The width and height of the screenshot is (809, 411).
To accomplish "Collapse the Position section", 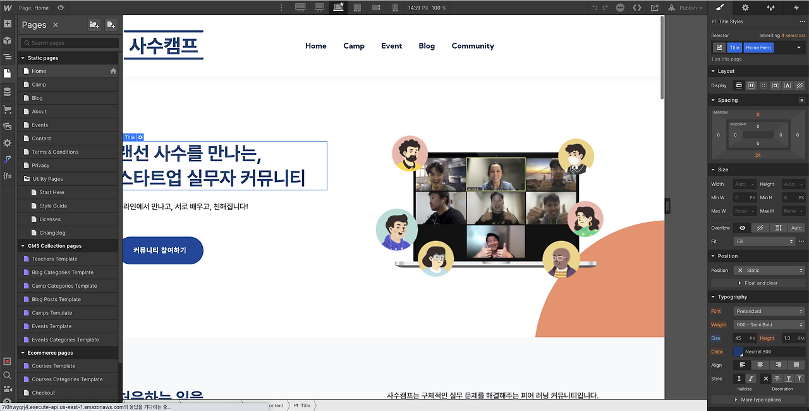I will point(727,256).
